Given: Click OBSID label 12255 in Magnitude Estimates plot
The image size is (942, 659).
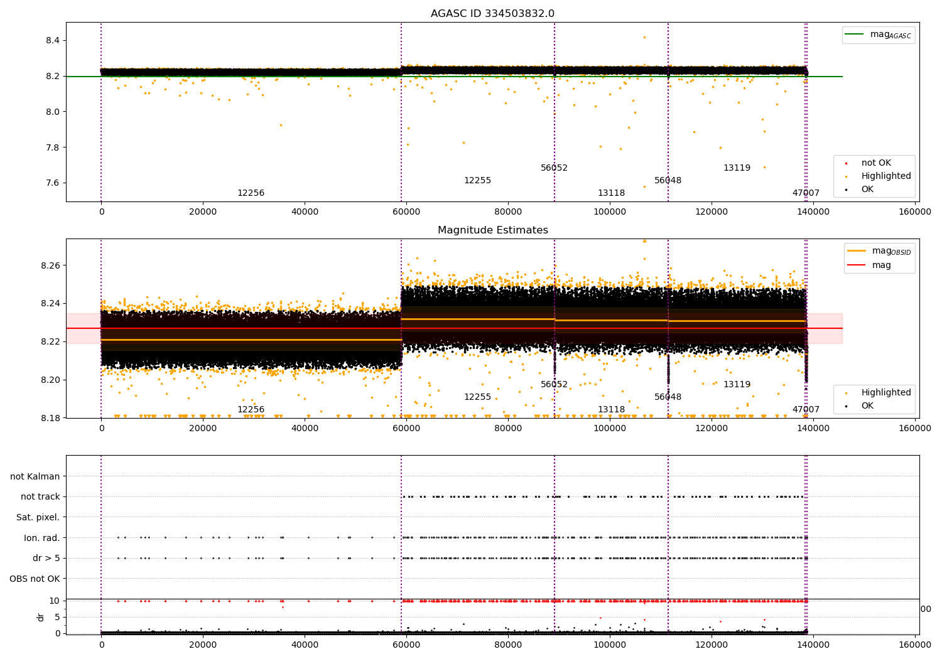Looking at the screenshot, I should point(477,397).
